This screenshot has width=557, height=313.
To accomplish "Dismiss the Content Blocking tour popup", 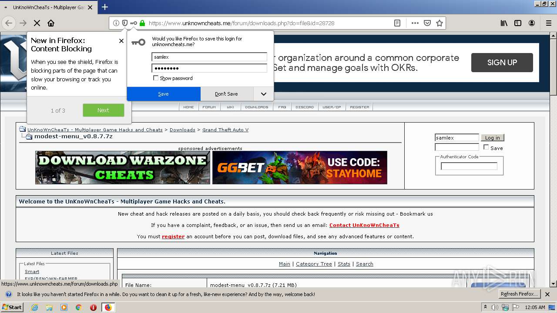I will 121,41.
